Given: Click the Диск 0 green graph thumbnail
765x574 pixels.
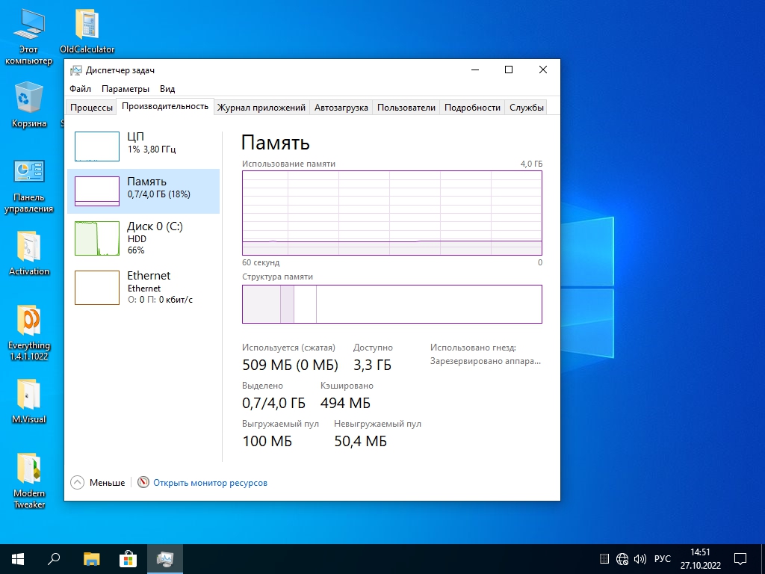Looking at the screenshot, I should (x=97, y=238).
